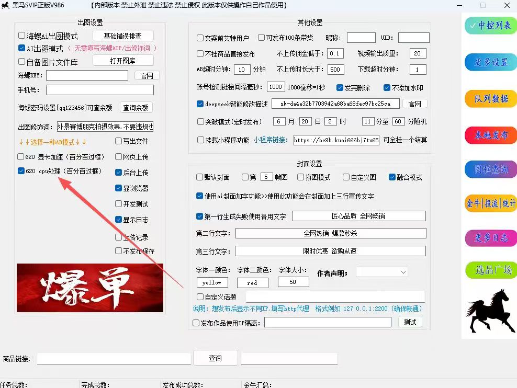Click the black horse logo image
The width and height of the screenshot is (517, 388).
[x=490, y=311]
